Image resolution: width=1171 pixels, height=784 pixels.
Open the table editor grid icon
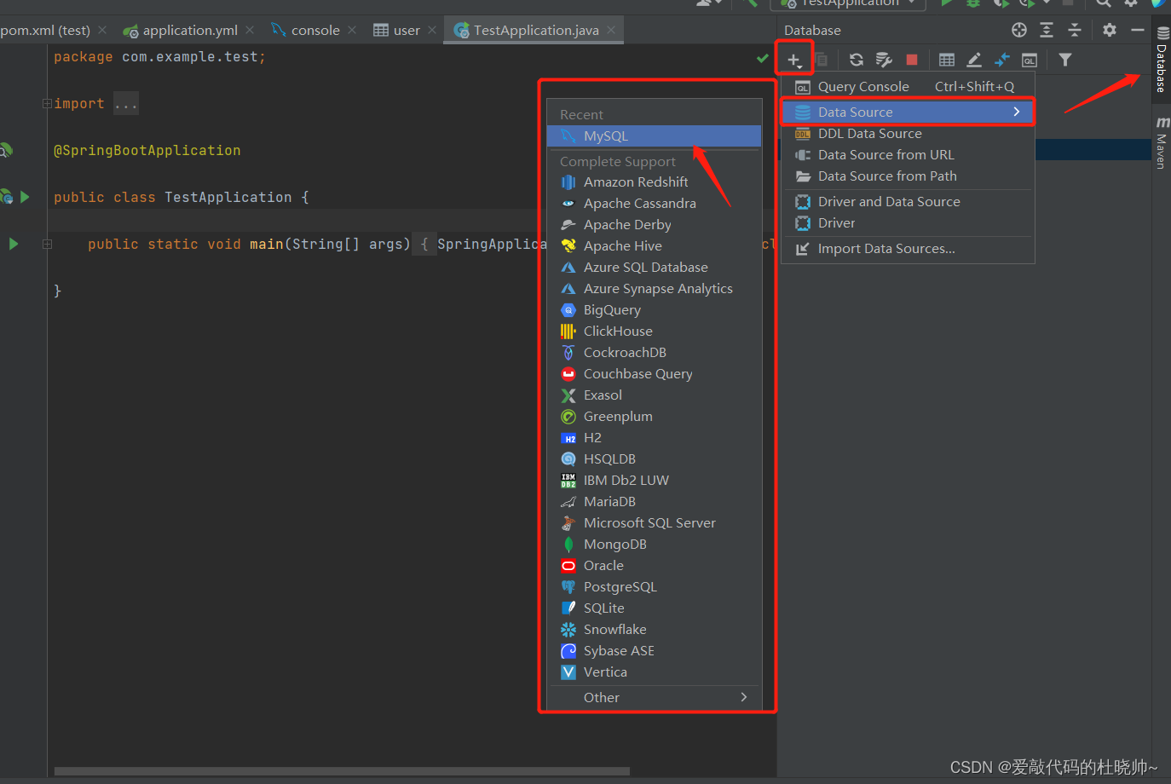coord(947,60)
